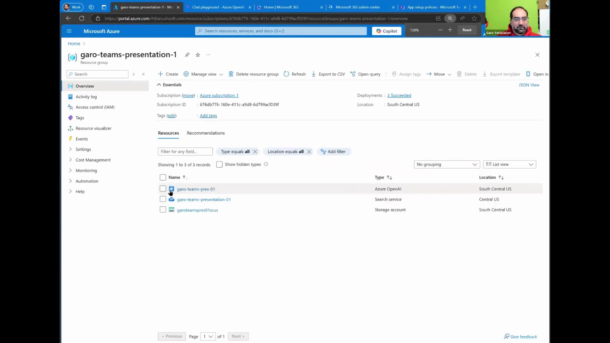
Task: Open the Manage view dropdown
Action: [x=203, y=74]
